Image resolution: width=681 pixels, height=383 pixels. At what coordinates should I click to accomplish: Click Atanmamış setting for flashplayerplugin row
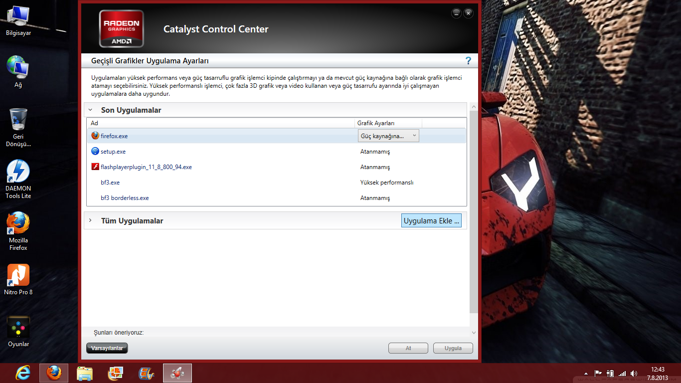pyautogui.click(x=375, y=167)
